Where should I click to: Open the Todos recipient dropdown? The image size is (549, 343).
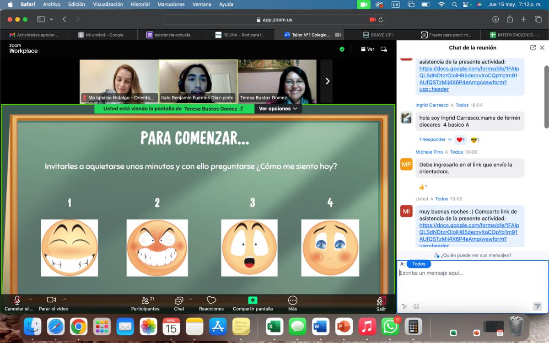point(419,264)
